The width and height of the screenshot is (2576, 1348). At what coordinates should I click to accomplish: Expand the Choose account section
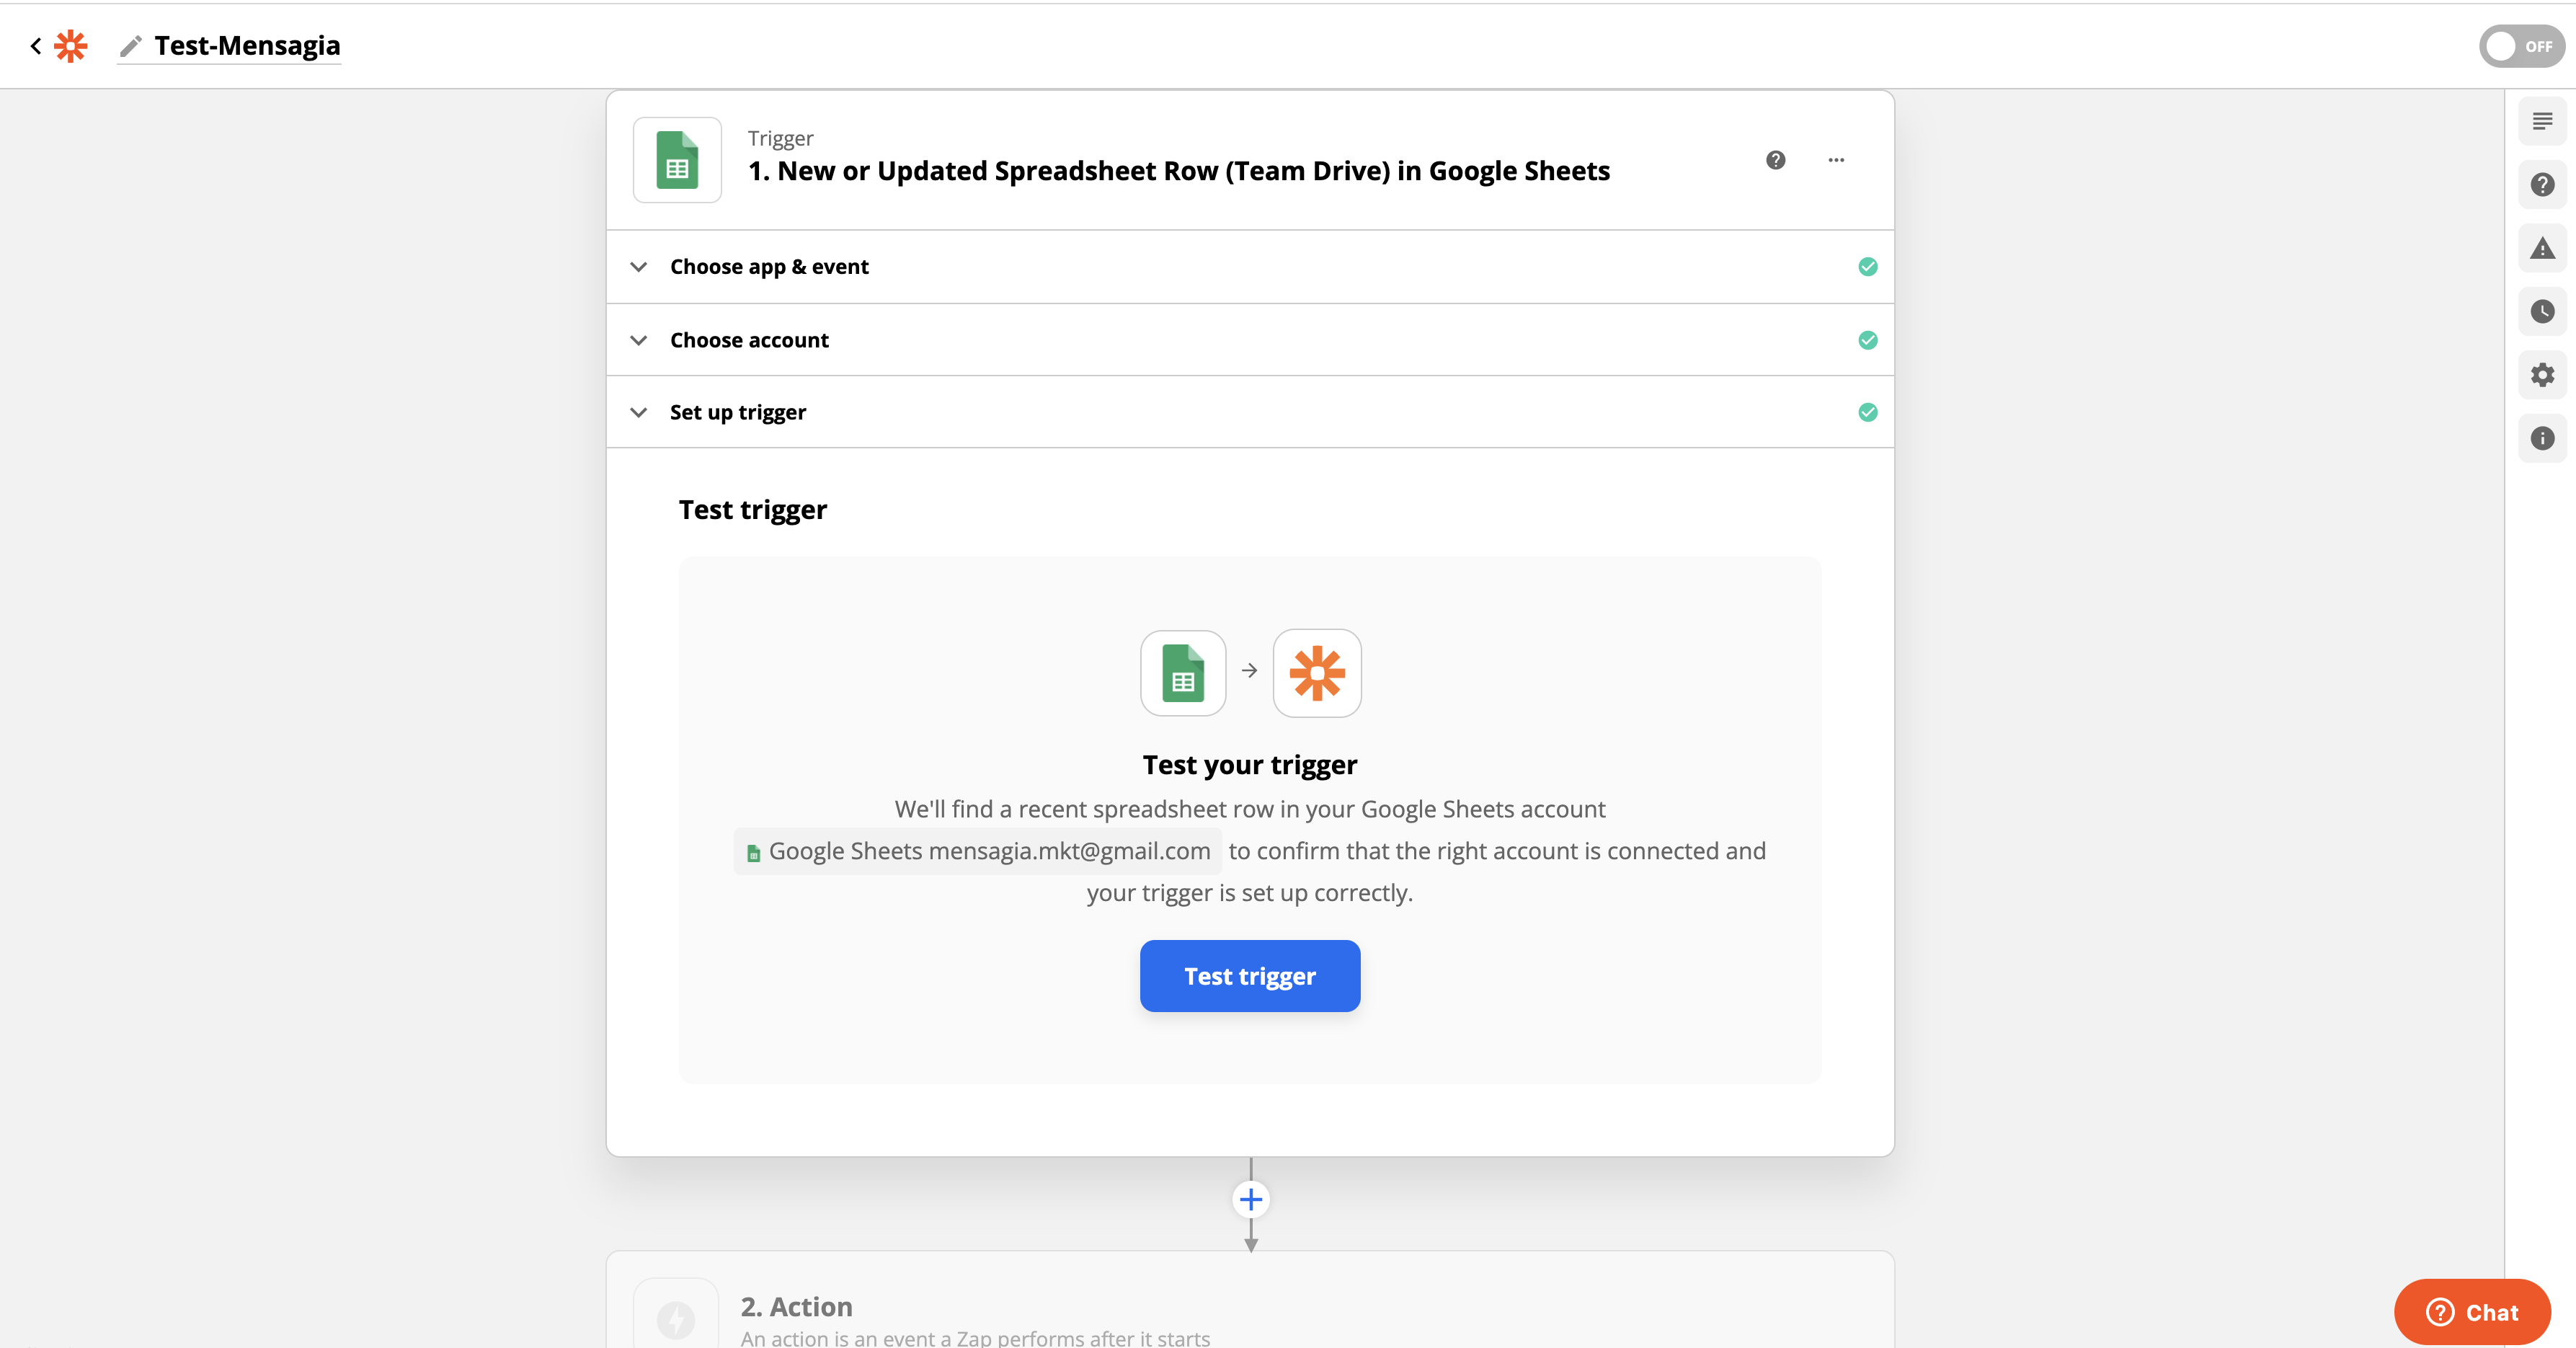pos(748,340)
